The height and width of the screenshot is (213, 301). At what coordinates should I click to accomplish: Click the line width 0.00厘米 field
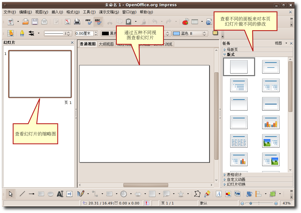click(x=84, y=34)
